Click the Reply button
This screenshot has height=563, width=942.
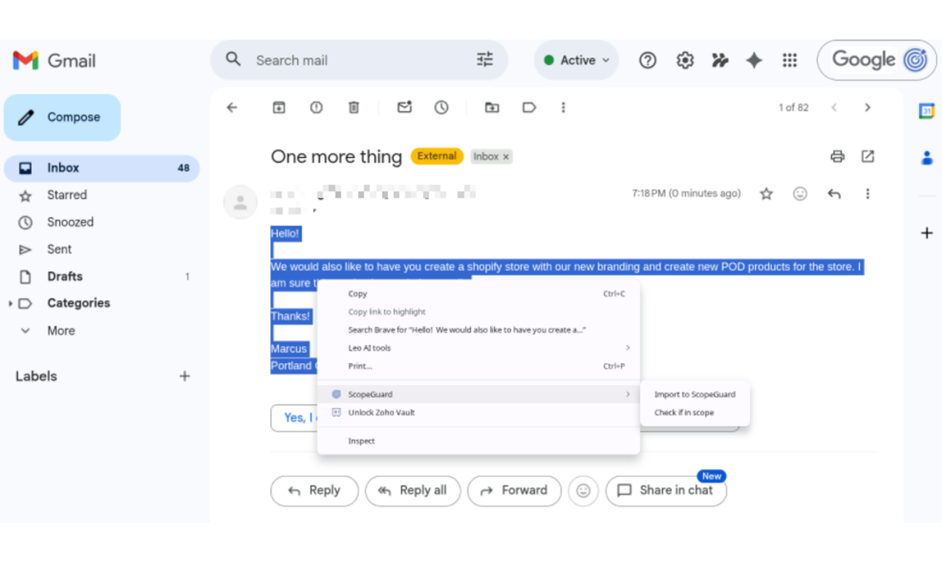pyautogui.click(x=314, y=490)
